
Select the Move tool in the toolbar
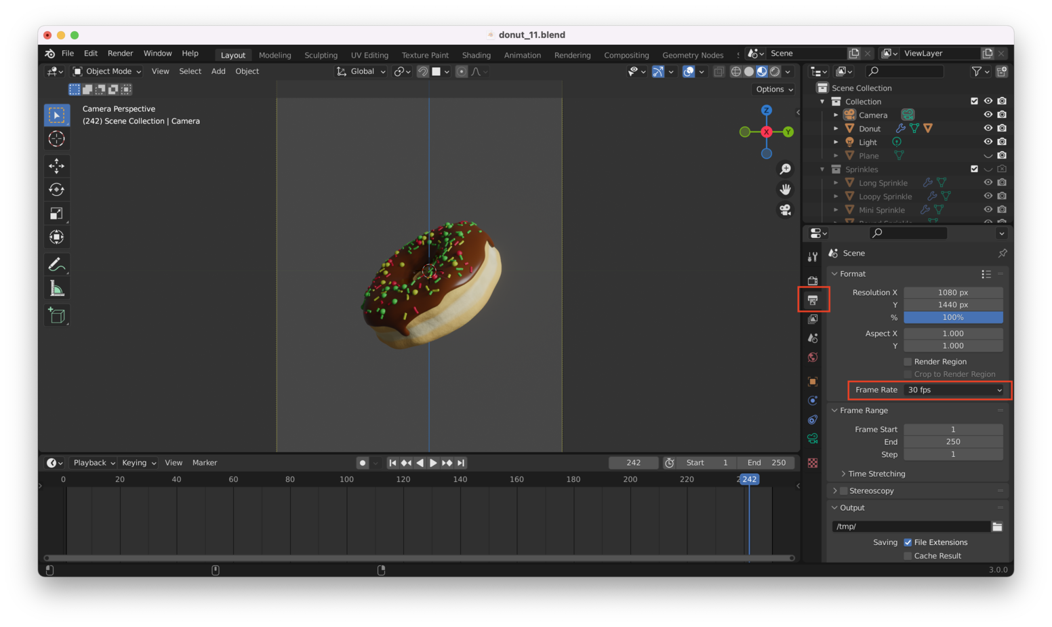click(57, 165)
